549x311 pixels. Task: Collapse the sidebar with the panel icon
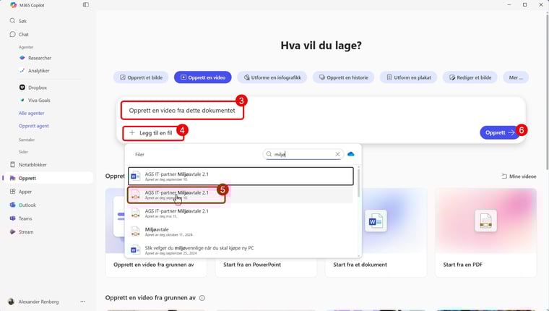click(x=86, y=5)
